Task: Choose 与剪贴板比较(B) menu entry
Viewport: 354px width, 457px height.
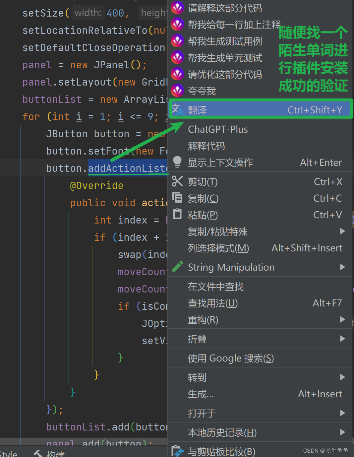Action: [x=221, y=451]
